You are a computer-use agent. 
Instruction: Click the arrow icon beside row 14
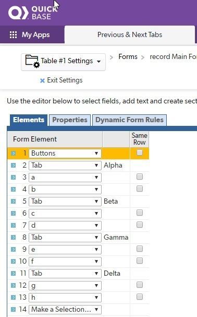click(14, 309)
